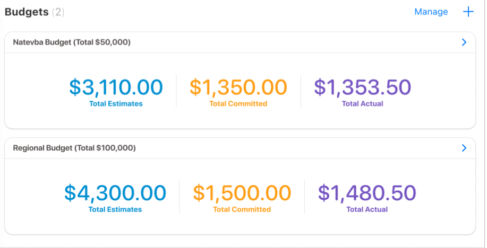Select Regional Budget (Total $100,000) header

tap(74, 148)
